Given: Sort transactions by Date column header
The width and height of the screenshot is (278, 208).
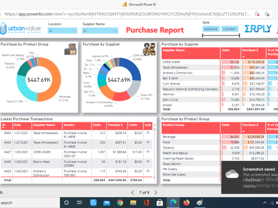Looking at the screenshot, I should [22, 126].
